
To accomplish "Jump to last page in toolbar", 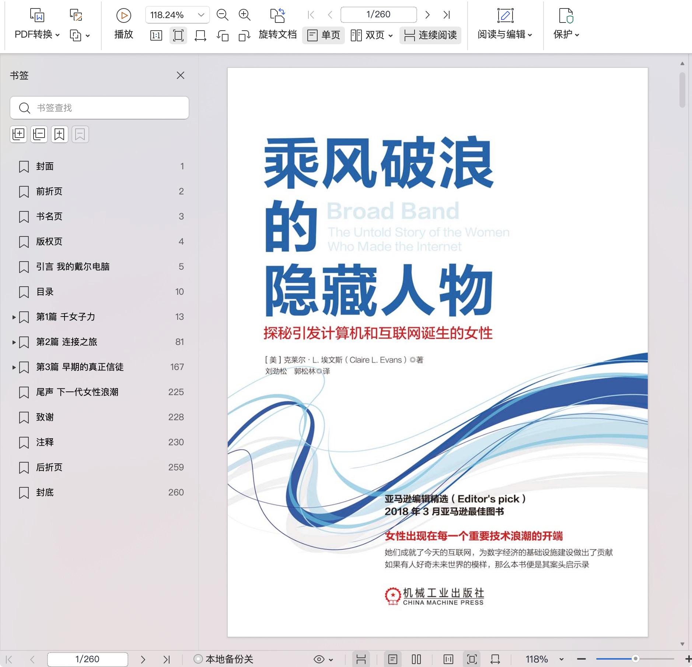I will click(447, 15).
